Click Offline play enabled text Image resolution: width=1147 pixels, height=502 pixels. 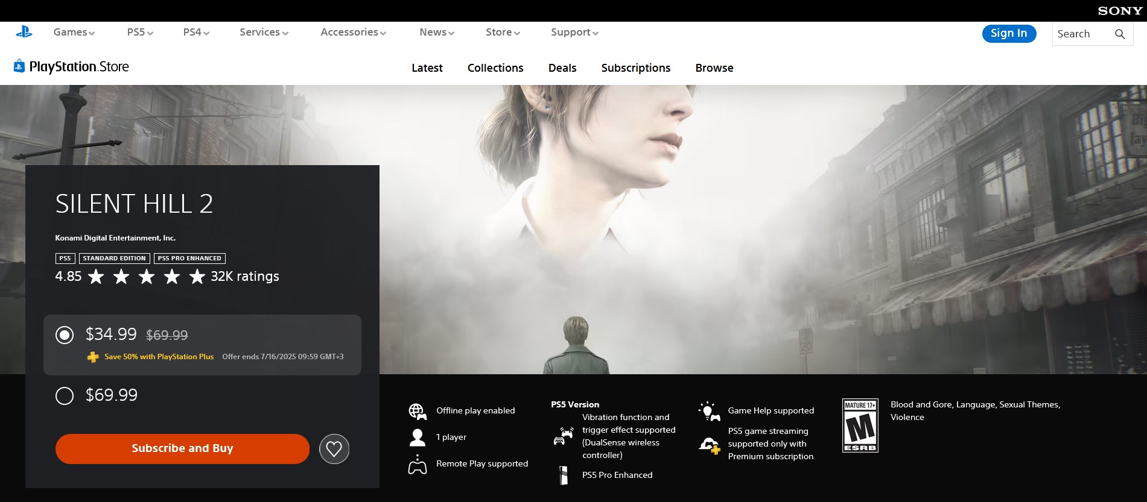point(475,411)
